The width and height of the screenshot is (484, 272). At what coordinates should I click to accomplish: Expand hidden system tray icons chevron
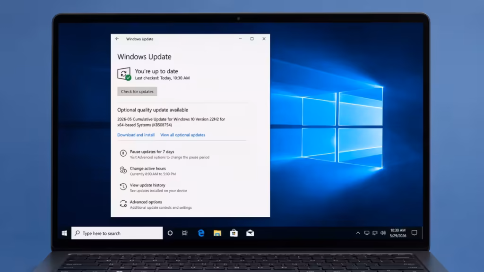(x=358, y=233)
